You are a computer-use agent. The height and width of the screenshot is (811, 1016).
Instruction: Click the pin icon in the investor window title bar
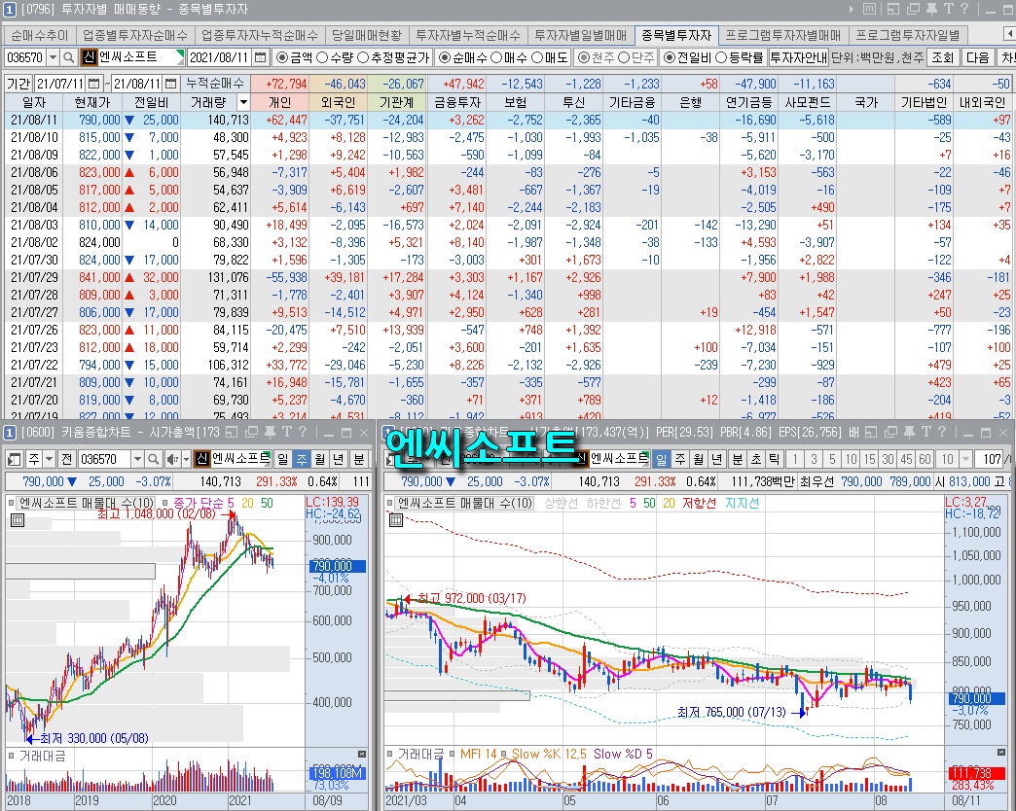click(x=931, y=9)
